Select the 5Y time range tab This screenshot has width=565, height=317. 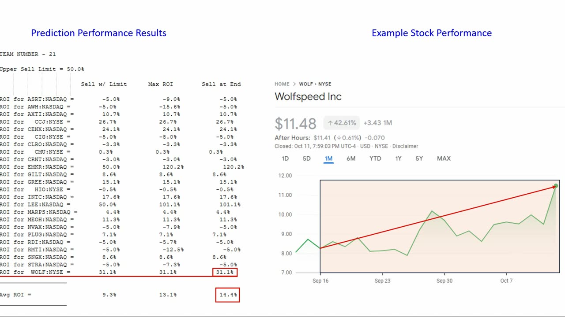click(x=419, y=158)
